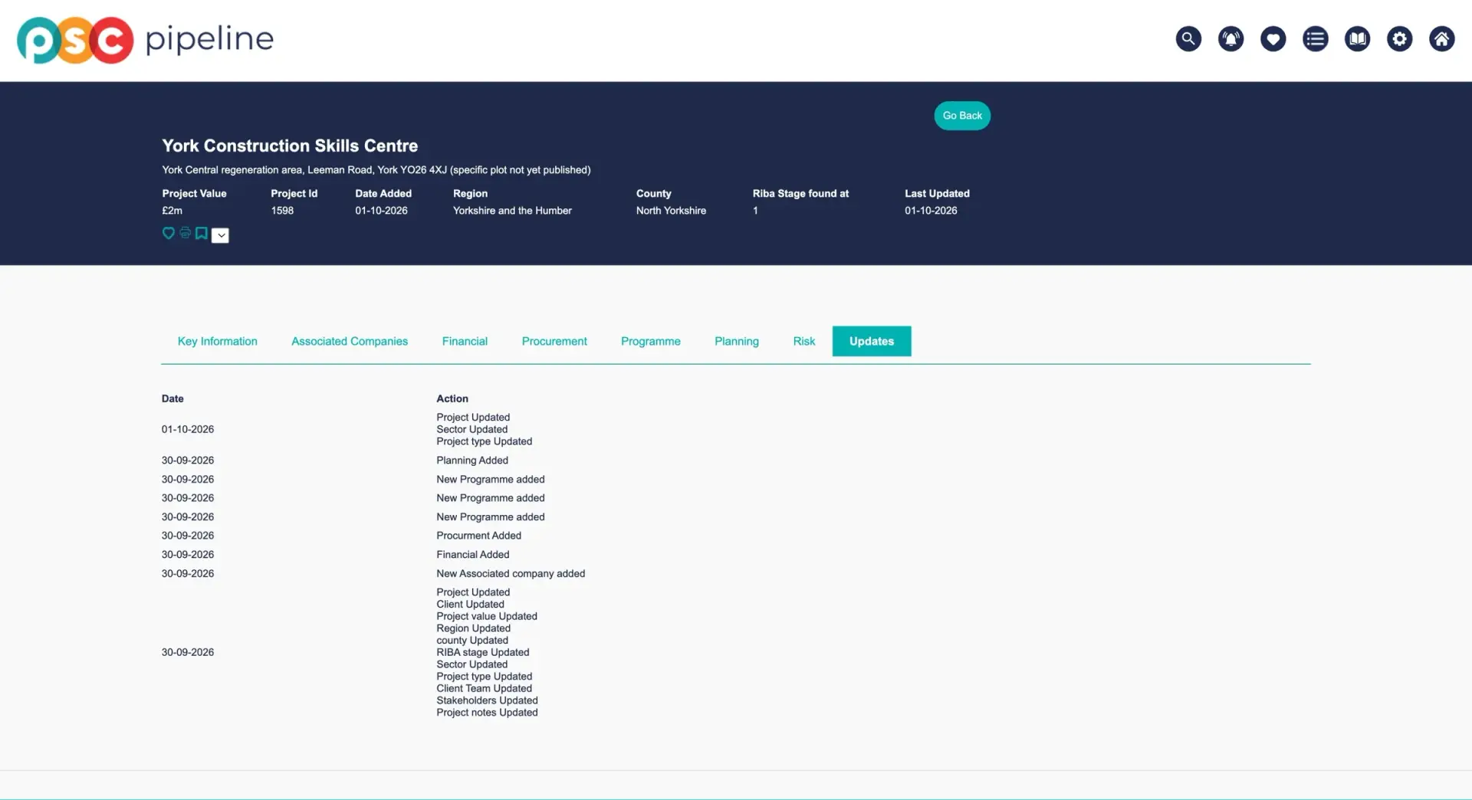Switch to the Programme tab
This screenshot has height=800, width=1472.
point(651,341)
